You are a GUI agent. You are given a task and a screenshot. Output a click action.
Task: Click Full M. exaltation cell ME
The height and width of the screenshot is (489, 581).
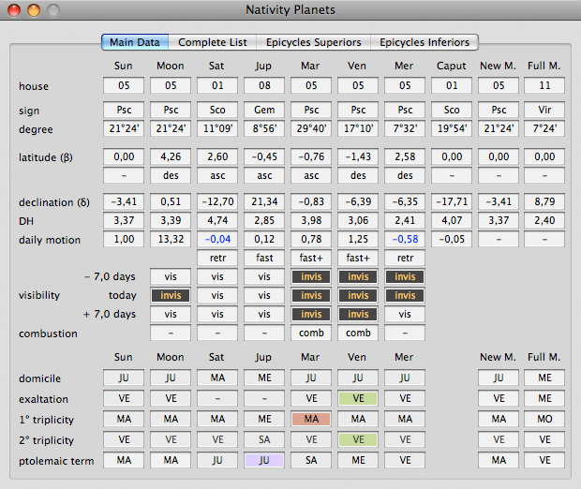click(x=544, y=398)
